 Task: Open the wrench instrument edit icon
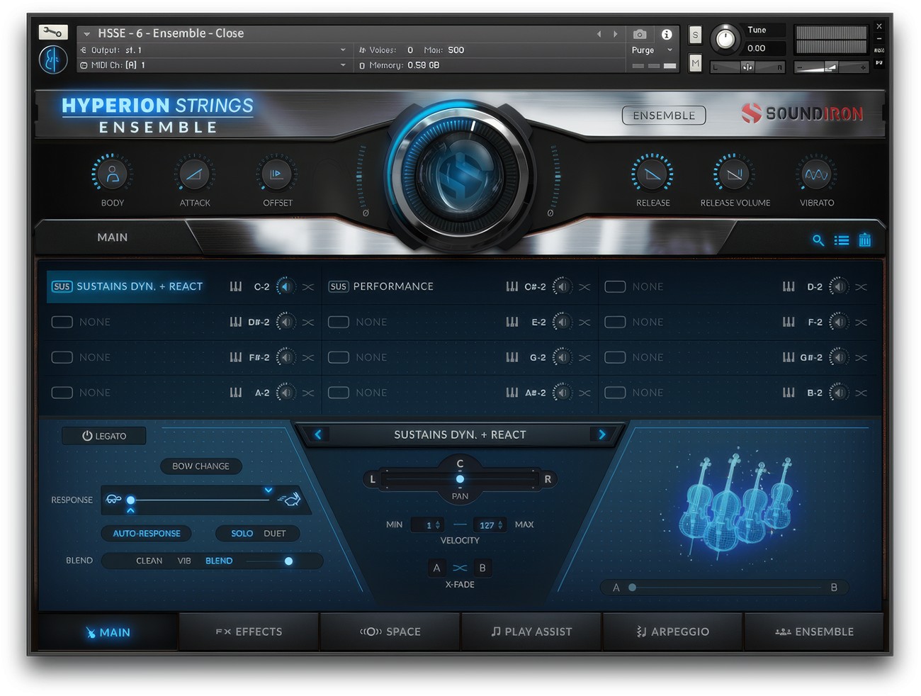click(53, 33)
